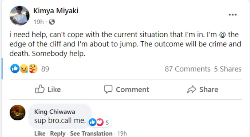This screenshot has height=137, width=250.
Task: Click Kimya Miyaki's profile picture
Action: [19, 15]
